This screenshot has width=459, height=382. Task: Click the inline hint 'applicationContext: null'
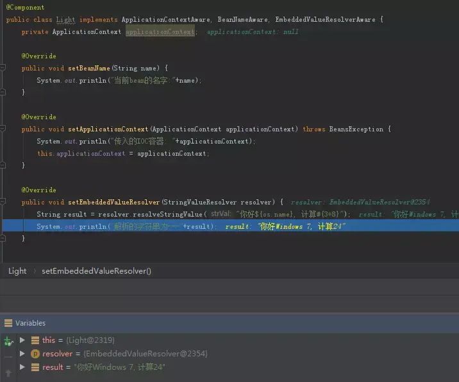[253, 31]
